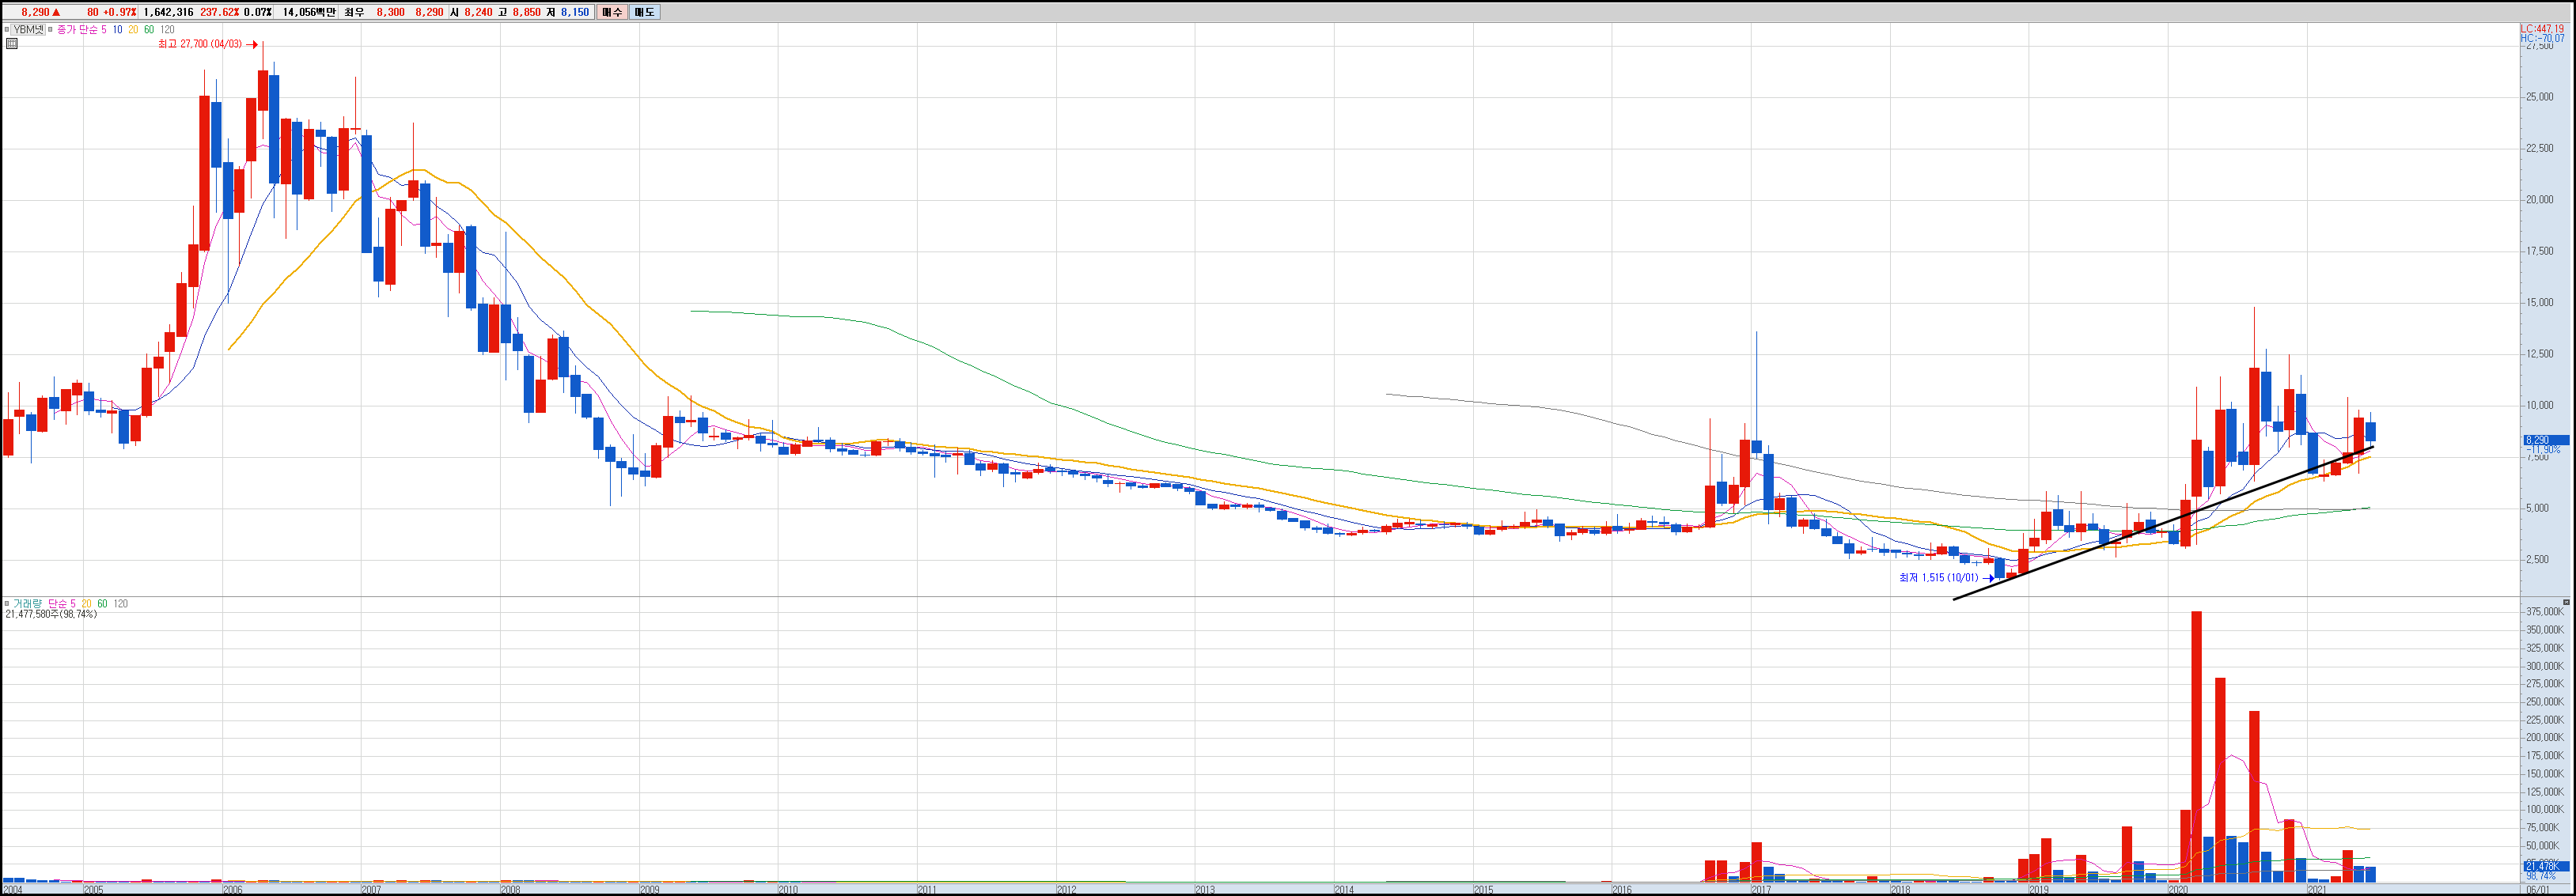Click the small grid table icon below YBM넷
2576x896 pixels.
point(11,44)
